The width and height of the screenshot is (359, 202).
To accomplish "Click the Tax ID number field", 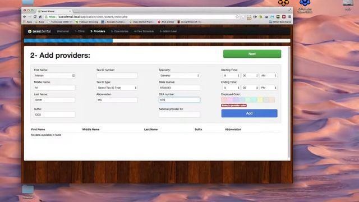I will [117, 76].
